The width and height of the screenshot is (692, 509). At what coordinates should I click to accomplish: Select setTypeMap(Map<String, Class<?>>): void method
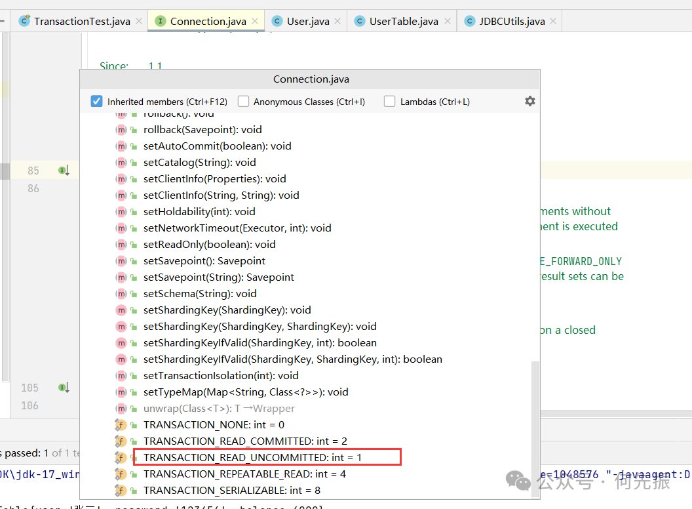[246, 392]
